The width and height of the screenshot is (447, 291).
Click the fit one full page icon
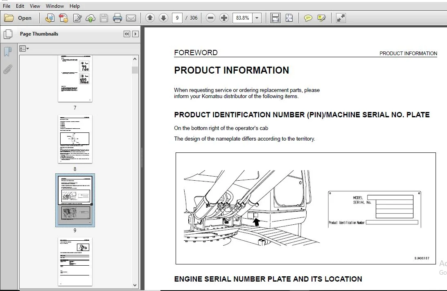point(289,18)
